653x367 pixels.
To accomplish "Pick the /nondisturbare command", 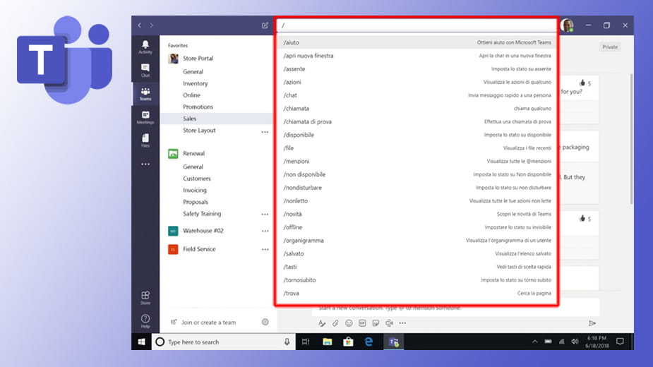I will 417,188.
